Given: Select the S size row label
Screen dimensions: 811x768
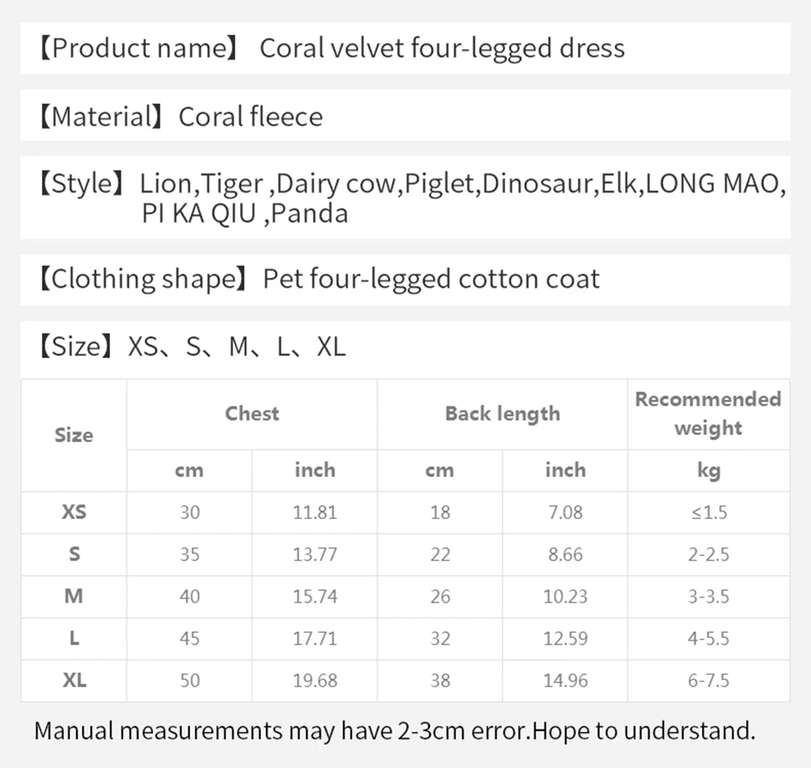Looking at the screenshot, I should 74,554.
